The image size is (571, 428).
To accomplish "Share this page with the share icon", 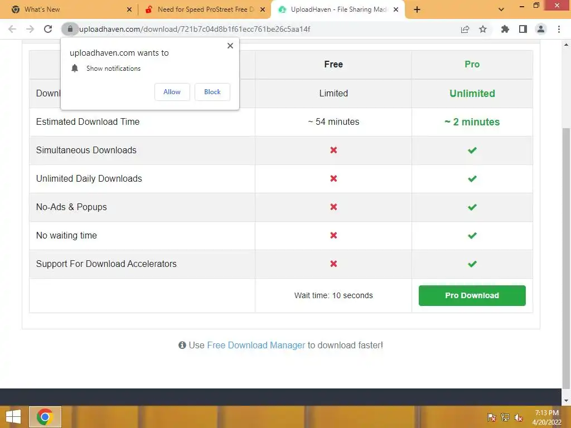I will pyautogui.click(x=465, y=29).
